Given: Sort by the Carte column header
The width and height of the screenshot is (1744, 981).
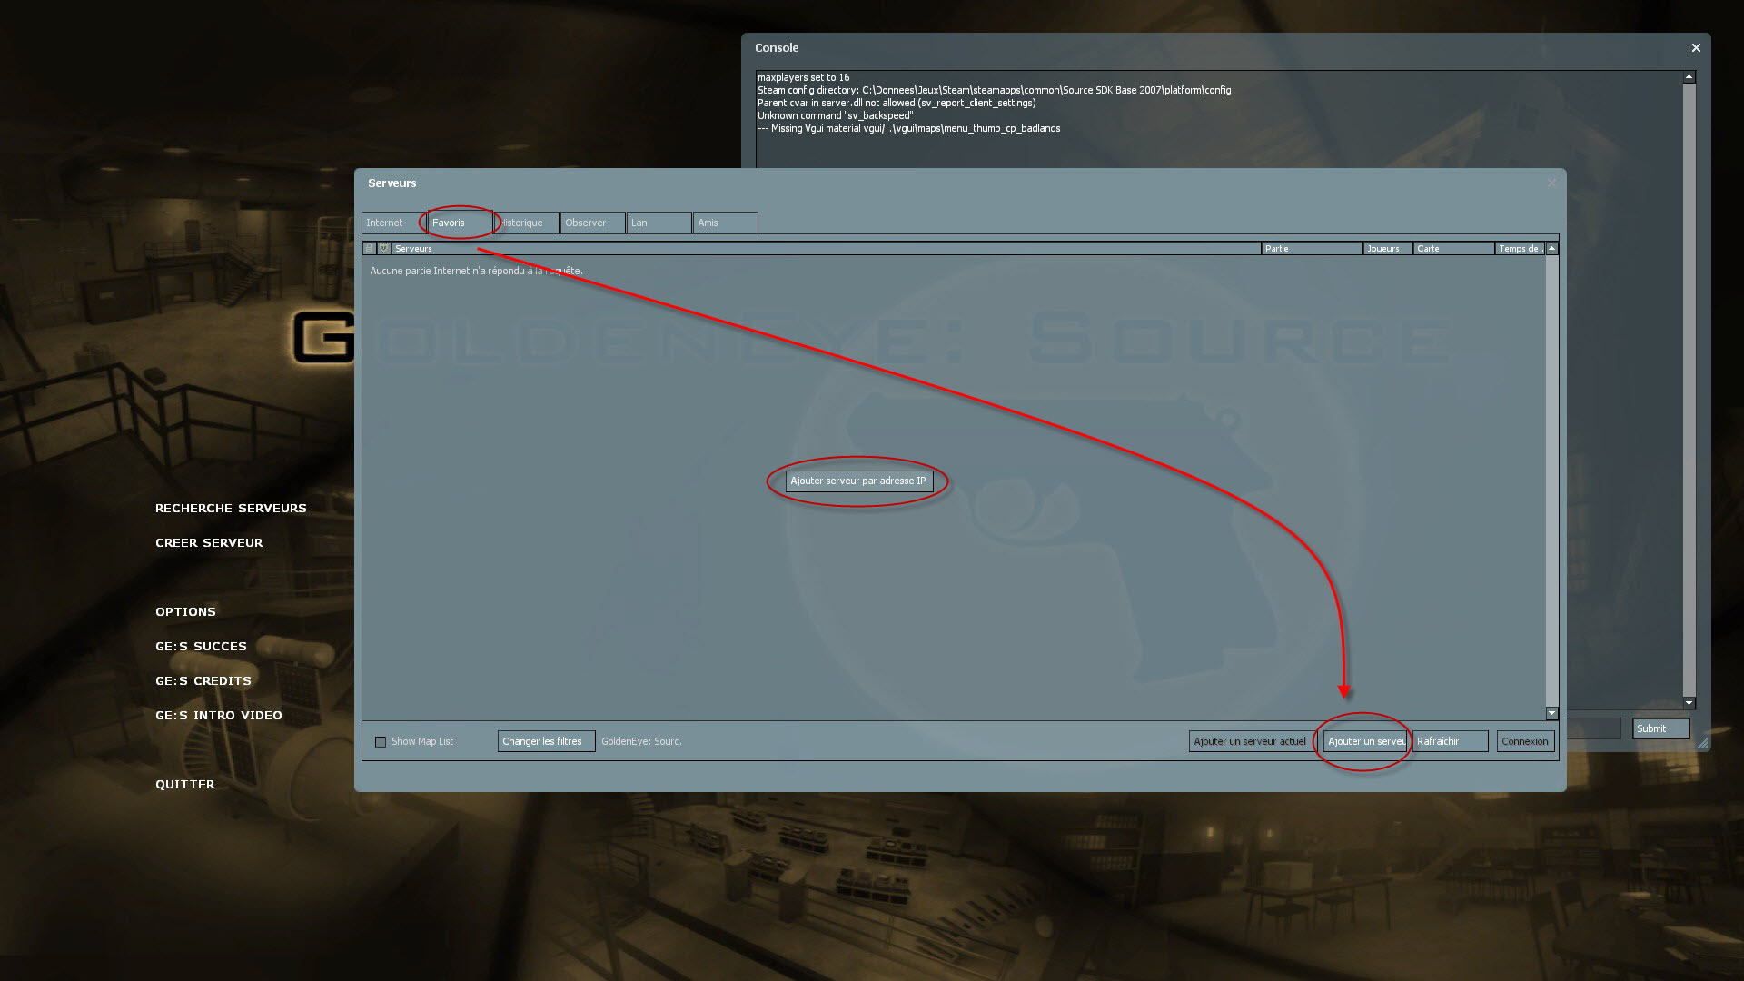Looking at the screenshot, I should coord(1452,248).
